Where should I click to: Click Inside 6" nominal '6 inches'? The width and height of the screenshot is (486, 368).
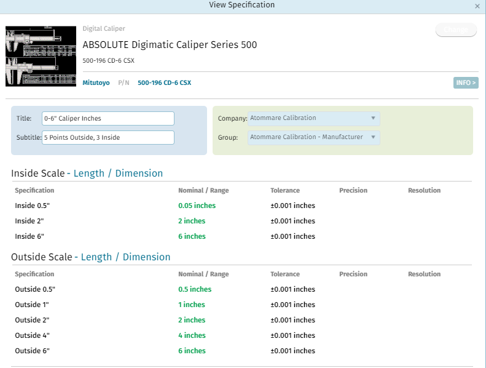[192, 236]
